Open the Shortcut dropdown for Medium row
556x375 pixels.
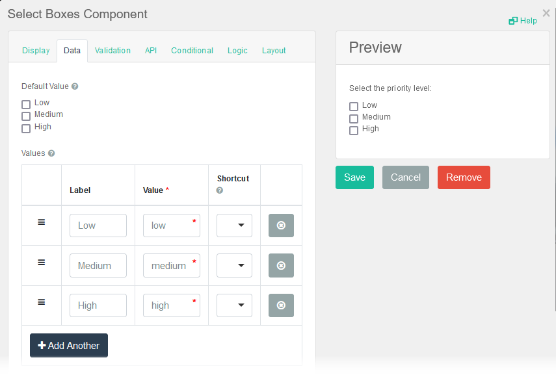[x=234, y=266]
